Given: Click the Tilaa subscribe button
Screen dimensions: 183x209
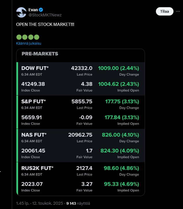Looking at the screenshot, I should pos(165,12).
